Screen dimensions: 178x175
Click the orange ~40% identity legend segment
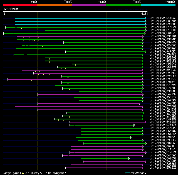(x=55, y=5)
